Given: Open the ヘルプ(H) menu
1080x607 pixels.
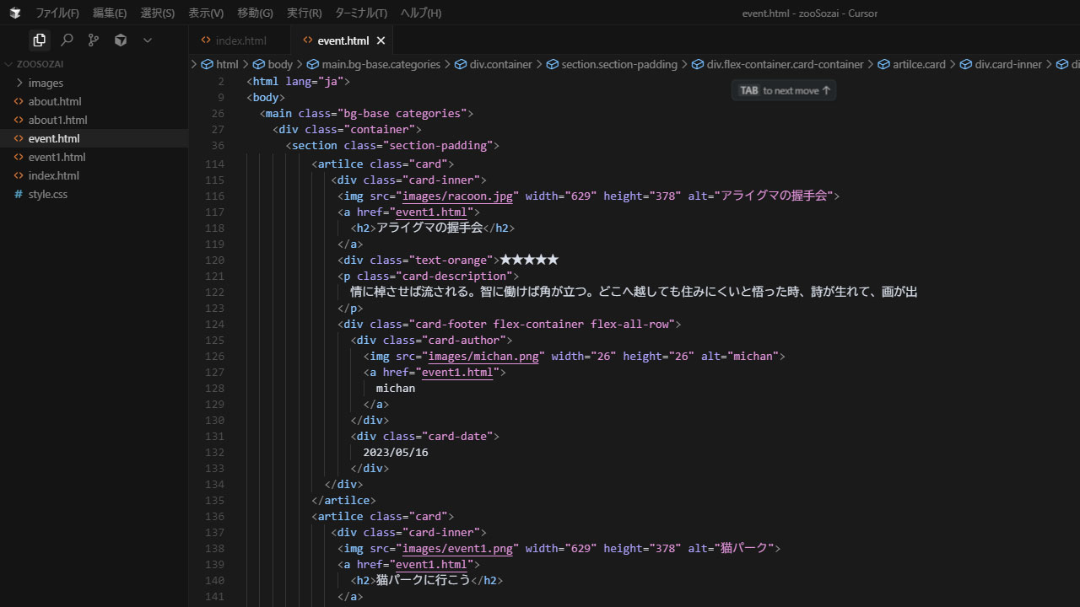Looking at the screenshot, I should 421,13.
